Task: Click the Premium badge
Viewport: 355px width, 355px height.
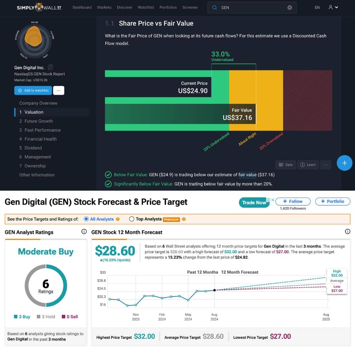Action: pos(171,219)
